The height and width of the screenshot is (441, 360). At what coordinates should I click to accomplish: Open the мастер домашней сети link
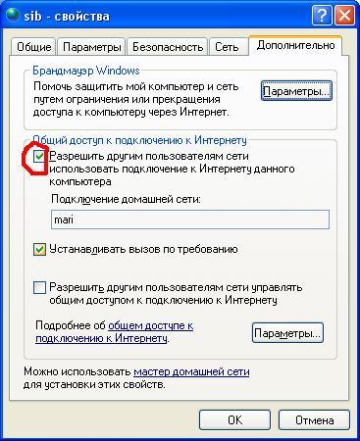coord(191,371)
